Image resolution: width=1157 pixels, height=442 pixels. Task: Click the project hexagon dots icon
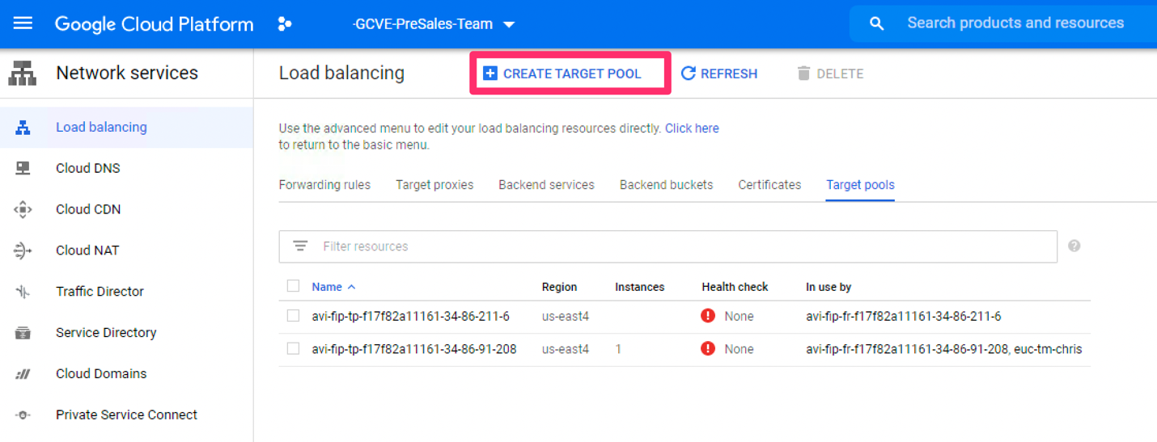point(284,24)
